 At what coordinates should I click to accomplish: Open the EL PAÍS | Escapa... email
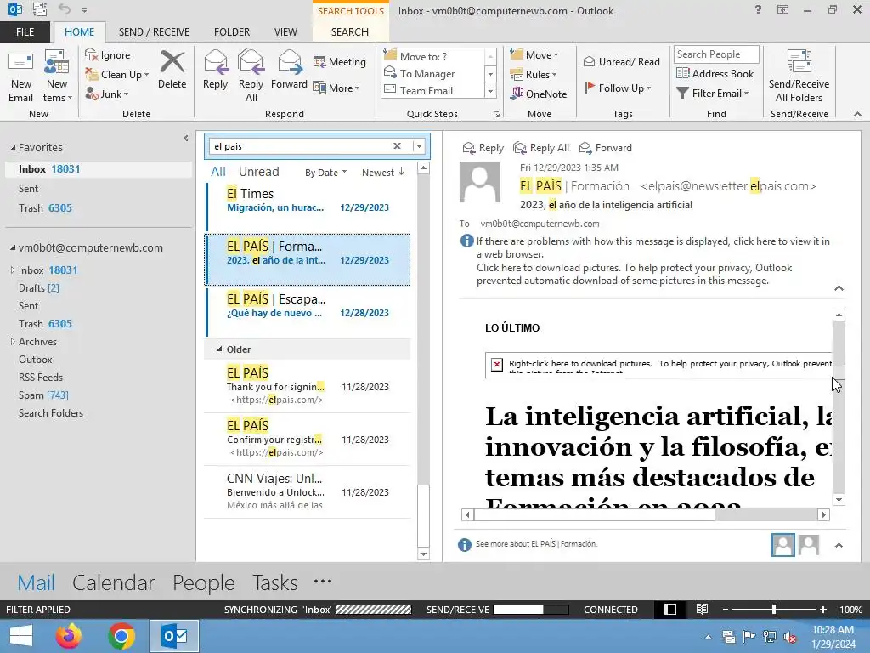308,311
